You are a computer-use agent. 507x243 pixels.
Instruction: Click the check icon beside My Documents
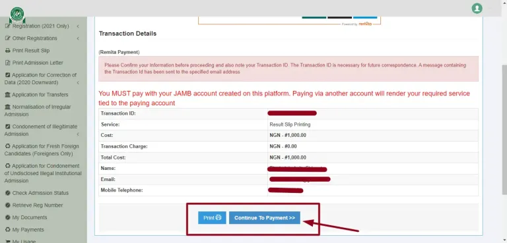pos(8,217)
